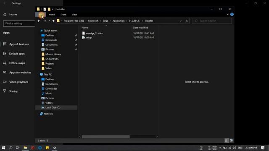Expand address bar history dropdown
Viewport: 269px width, 151px height.
[181, 21]
